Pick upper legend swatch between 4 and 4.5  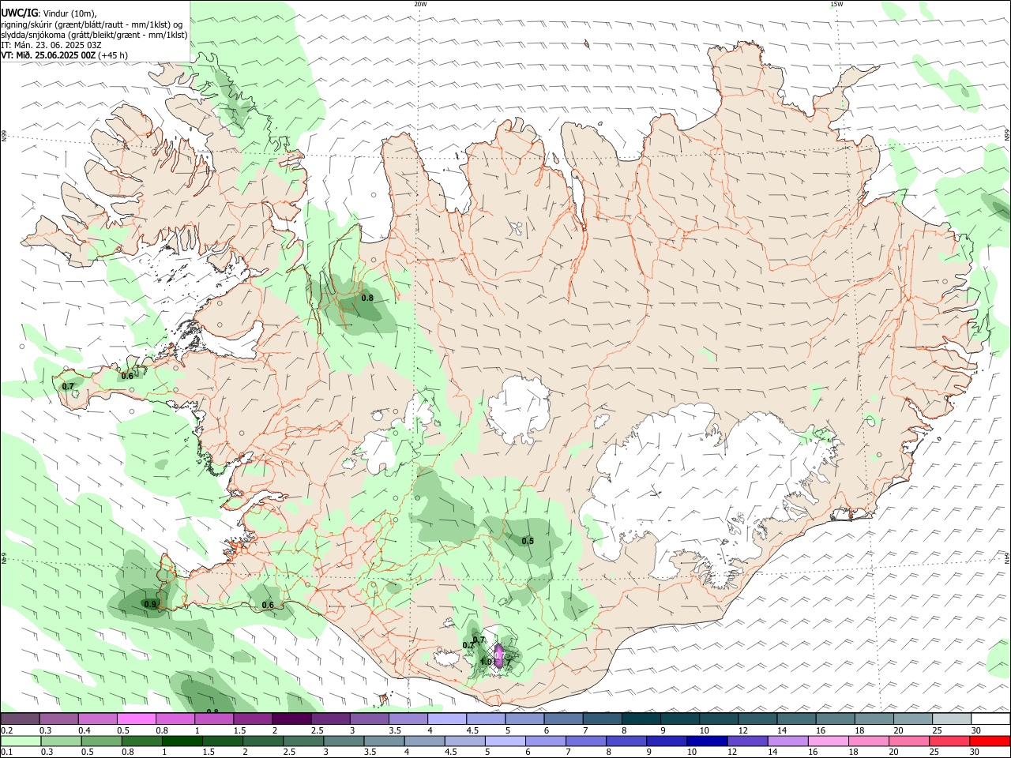point(447,719)
